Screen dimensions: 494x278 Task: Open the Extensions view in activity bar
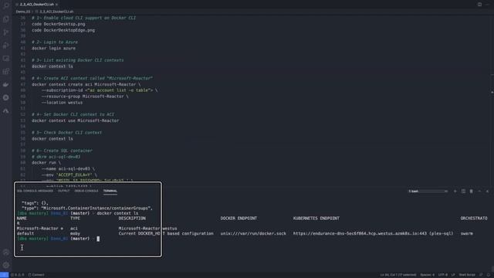point(6,71)
